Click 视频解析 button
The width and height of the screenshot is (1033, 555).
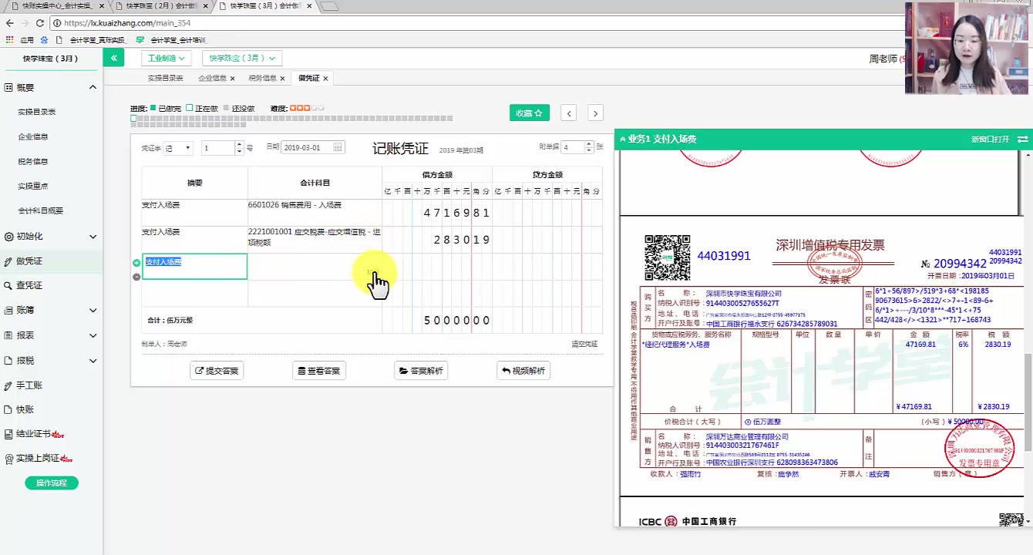523,371
